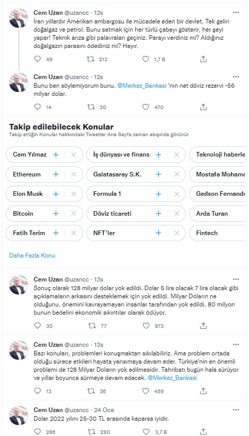Screen dimensions: 249x436
Task: Reply to the 24 Oca dollar tweet
Action: pyautogui.click(x=37, y=431)
